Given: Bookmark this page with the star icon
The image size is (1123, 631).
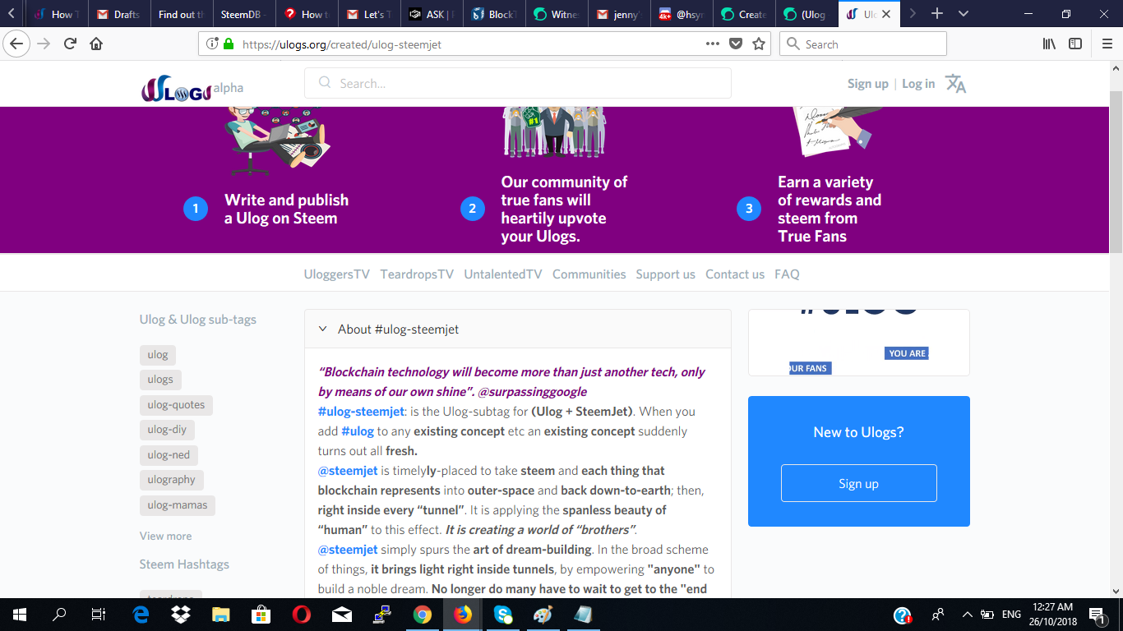Looking at the screenshot, I should pos(759,44).
